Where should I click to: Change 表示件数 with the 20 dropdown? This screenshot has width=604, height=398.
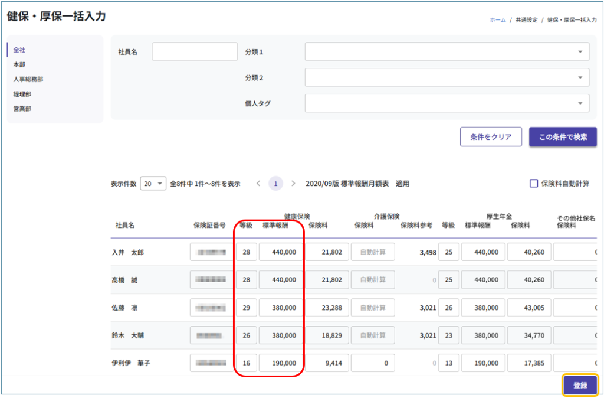click(153, 184)
